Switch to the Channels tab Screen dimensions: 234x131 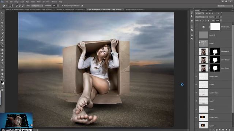(204, 11)
